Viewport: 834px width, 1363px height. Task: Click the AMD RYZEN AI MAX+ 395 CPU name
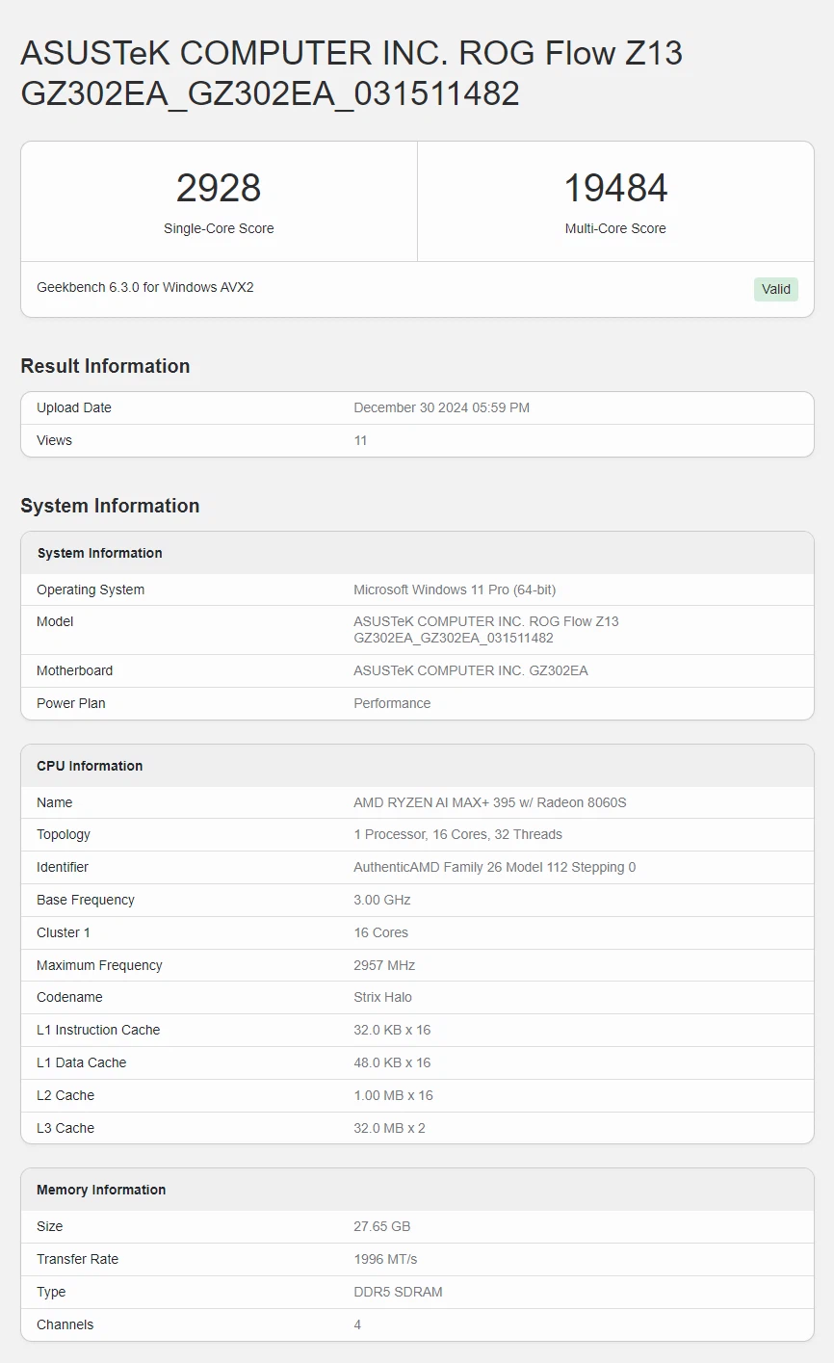[x=489, y=802]
